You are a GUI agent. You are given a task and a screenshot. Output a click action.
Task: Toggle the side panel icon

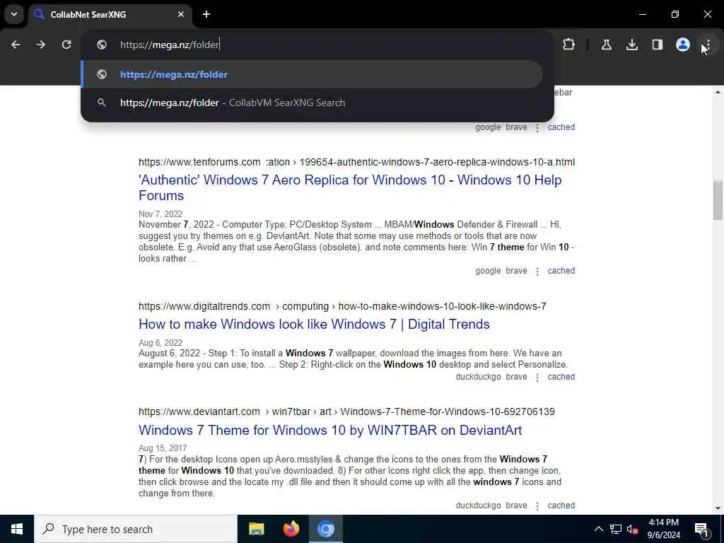658,45
